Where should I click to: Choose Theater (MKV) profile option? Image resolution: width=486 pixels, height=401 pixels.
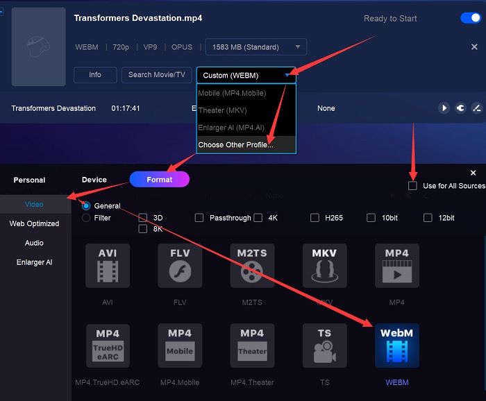(246, 110)
